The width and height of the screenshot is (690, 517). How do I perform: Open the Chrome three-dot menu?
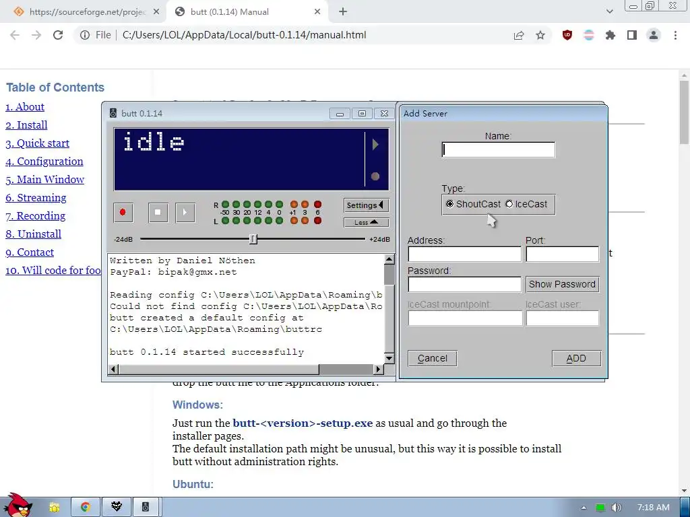tap(675, 35)
